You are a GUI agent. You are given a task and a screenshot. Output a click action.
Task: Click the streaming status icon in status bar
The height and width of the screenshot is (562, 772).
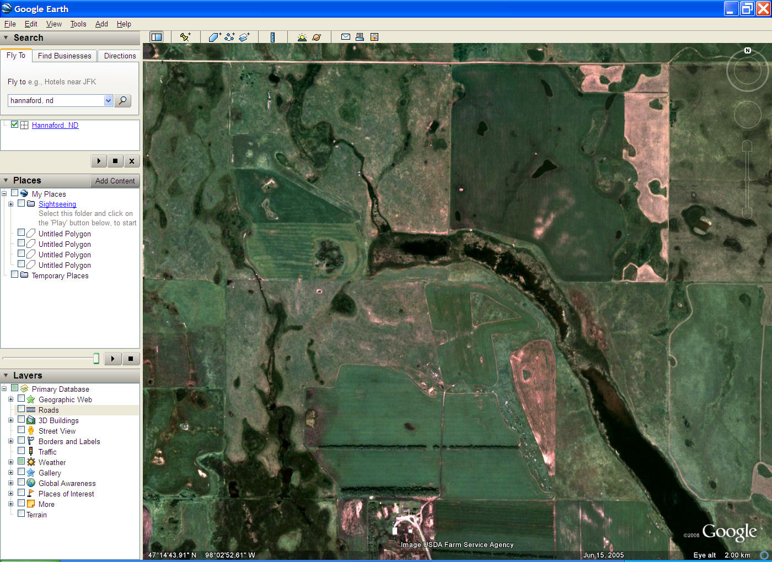click(x=764, y=555)
